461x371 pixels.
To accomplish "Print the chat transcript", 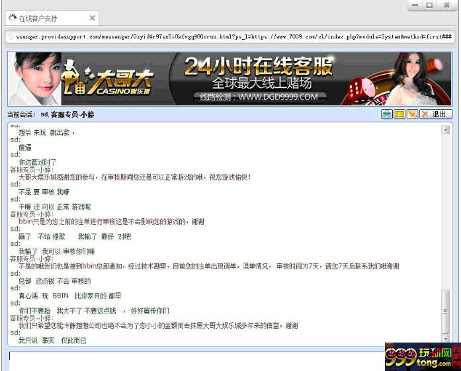I will pyautogui.click(x=387, y=114).
